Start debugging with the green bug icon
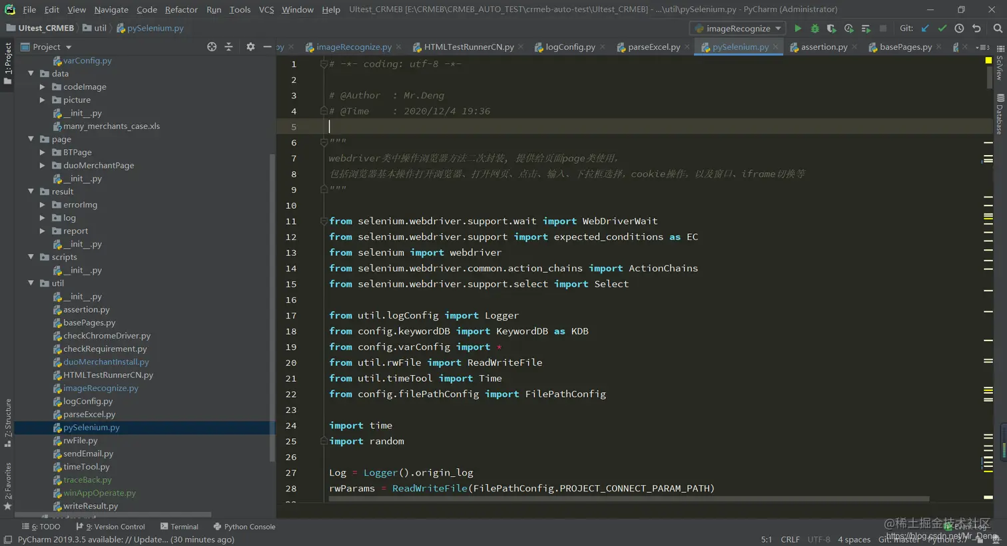 point(815,29)
